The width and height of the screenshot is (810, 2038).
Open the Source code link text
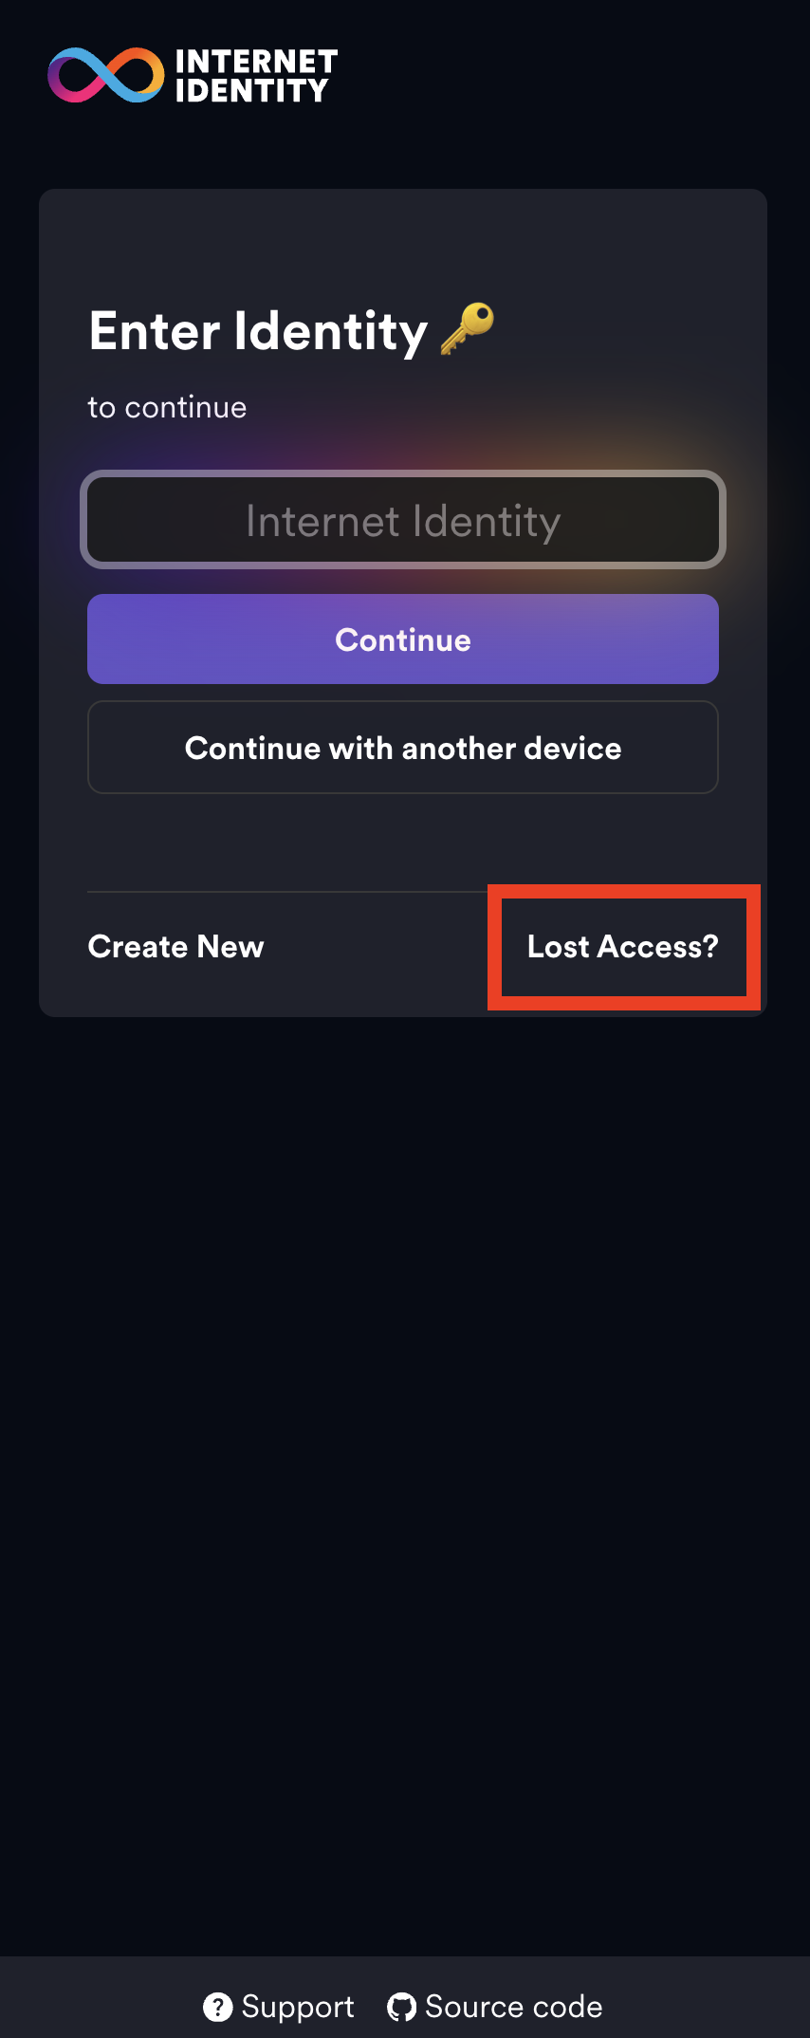513,2007
